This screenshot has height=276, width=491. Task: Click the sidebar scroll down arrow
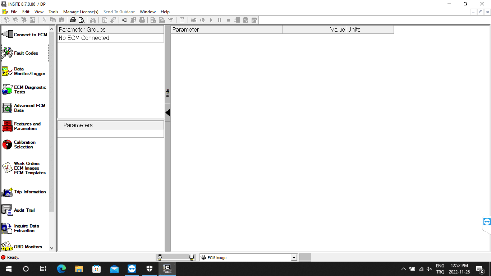(51, 248)
